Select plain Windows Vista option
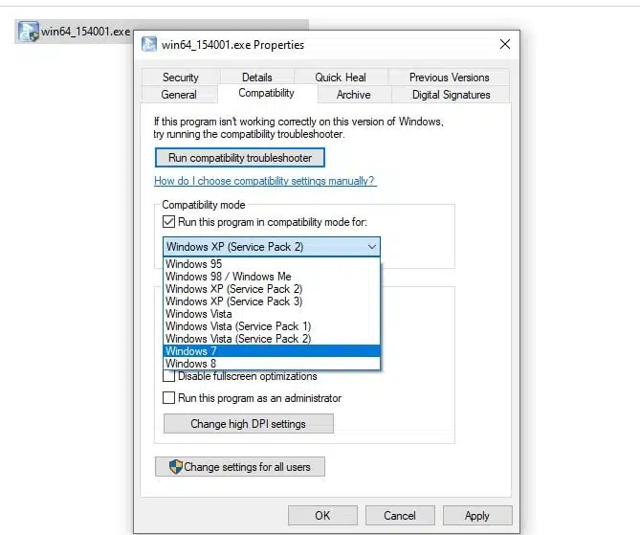640x535 pixels. pyautogui.click(x=272, y=314)
